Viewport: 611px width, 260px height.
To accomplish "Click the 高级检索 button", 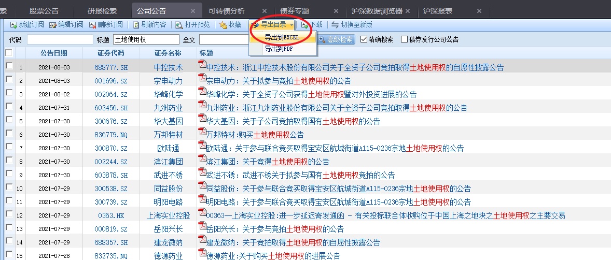I will 337,39.
